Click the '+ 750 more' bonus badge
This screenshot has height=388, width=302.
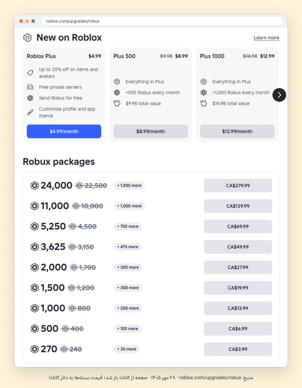point(128,226)
